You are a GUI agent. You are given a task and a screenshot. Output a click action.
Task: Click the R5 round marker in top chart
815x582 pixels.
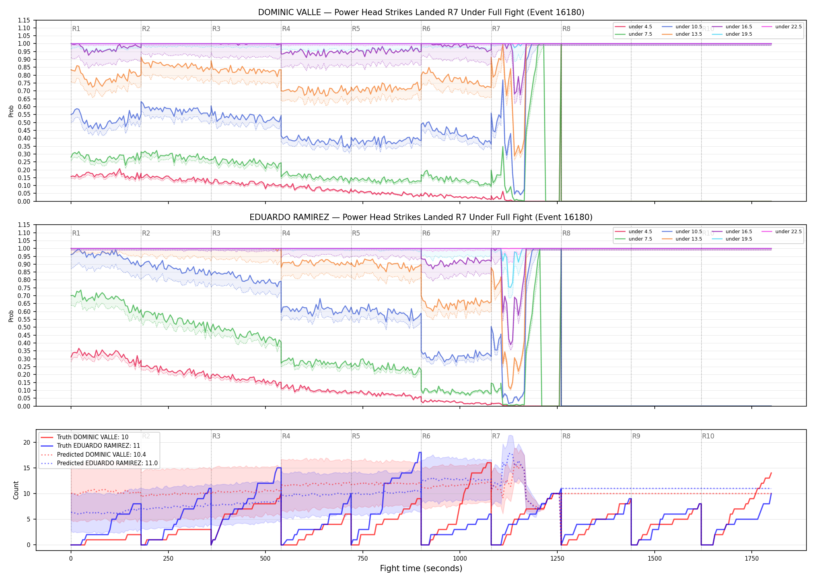[x=356, y=29]
